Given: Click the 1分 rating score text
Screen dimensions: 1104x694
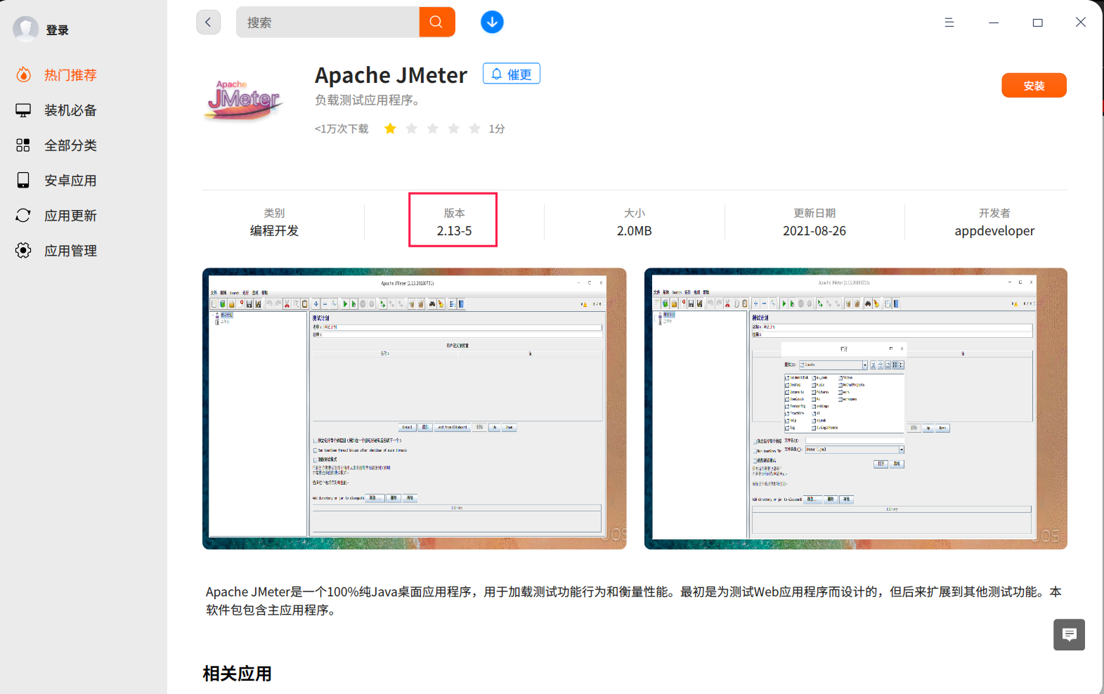Looking at the screenshot, I should pos(497,129).
